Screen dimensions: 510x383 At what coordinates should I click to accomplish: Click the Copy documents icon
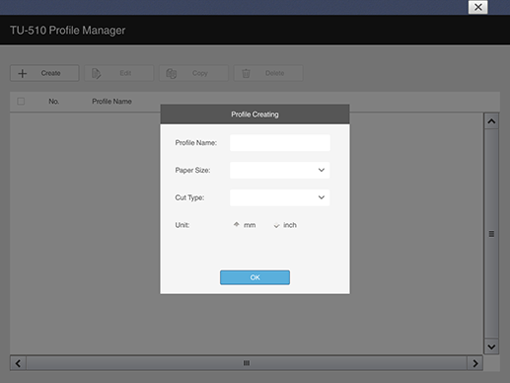point(171,73)
